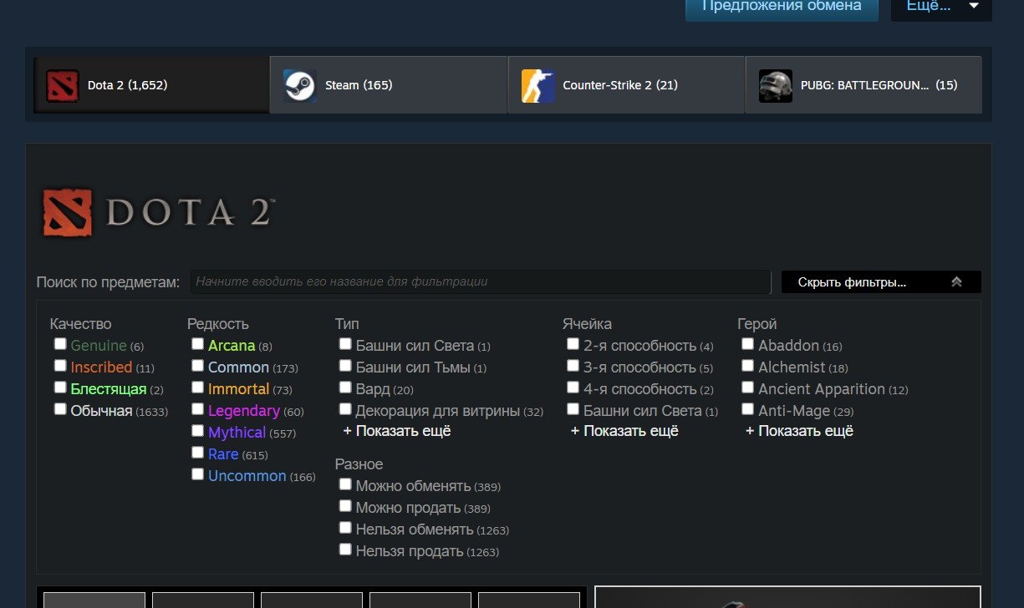Viewport: 1024px width, 608px height.
Task: Click the Counter-Strike 2 game icon
Action: pos(537,85)
